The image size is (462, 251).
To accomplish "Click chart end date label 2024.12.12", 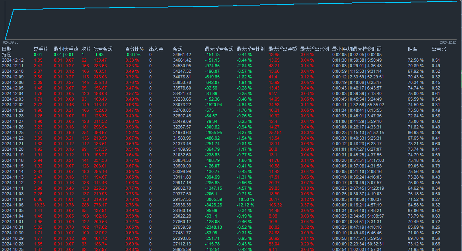I will (448, 43).
